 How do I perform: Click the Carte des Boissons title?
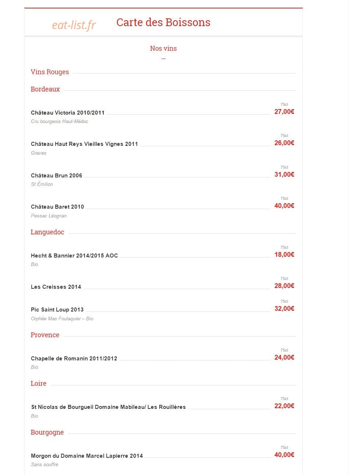tap(163, 22)
